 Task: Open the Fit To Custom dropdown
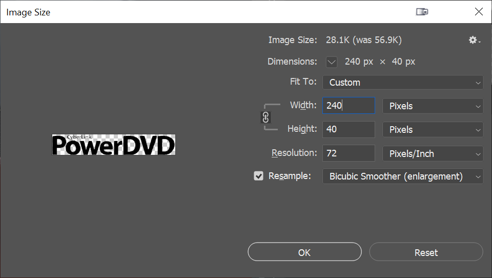point(403,82)
